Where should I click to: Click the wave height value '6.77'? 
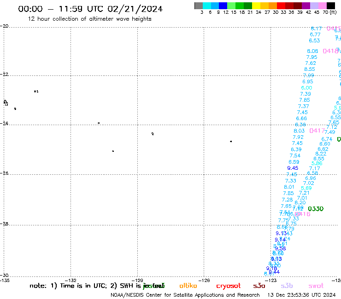point(315,34)
